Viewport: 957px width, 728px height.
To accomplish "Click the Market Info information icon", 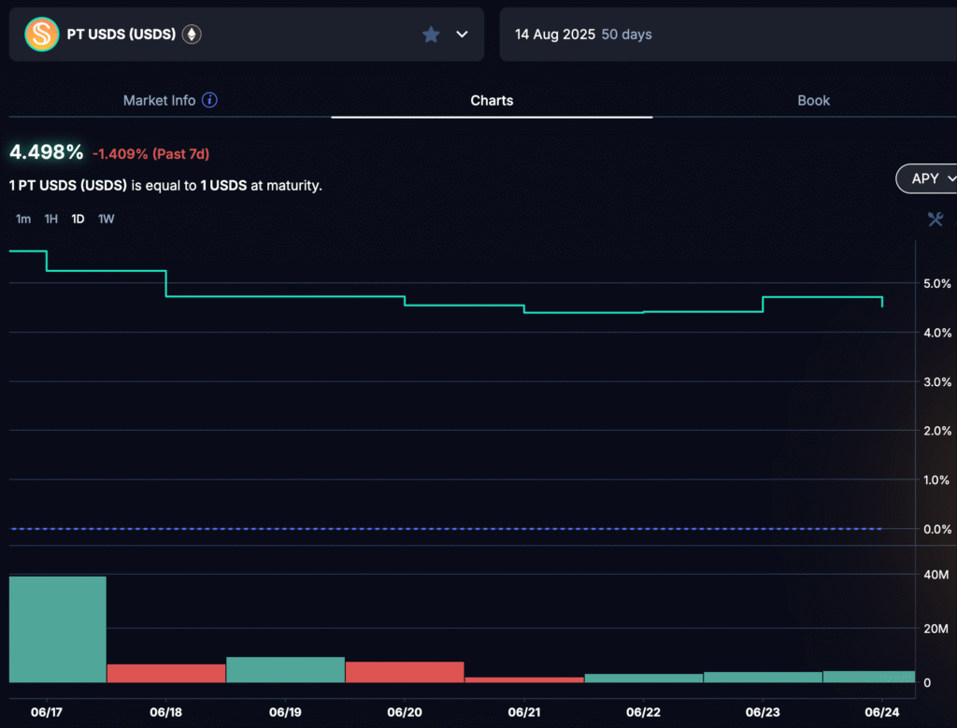I will [x=209, y=100].
